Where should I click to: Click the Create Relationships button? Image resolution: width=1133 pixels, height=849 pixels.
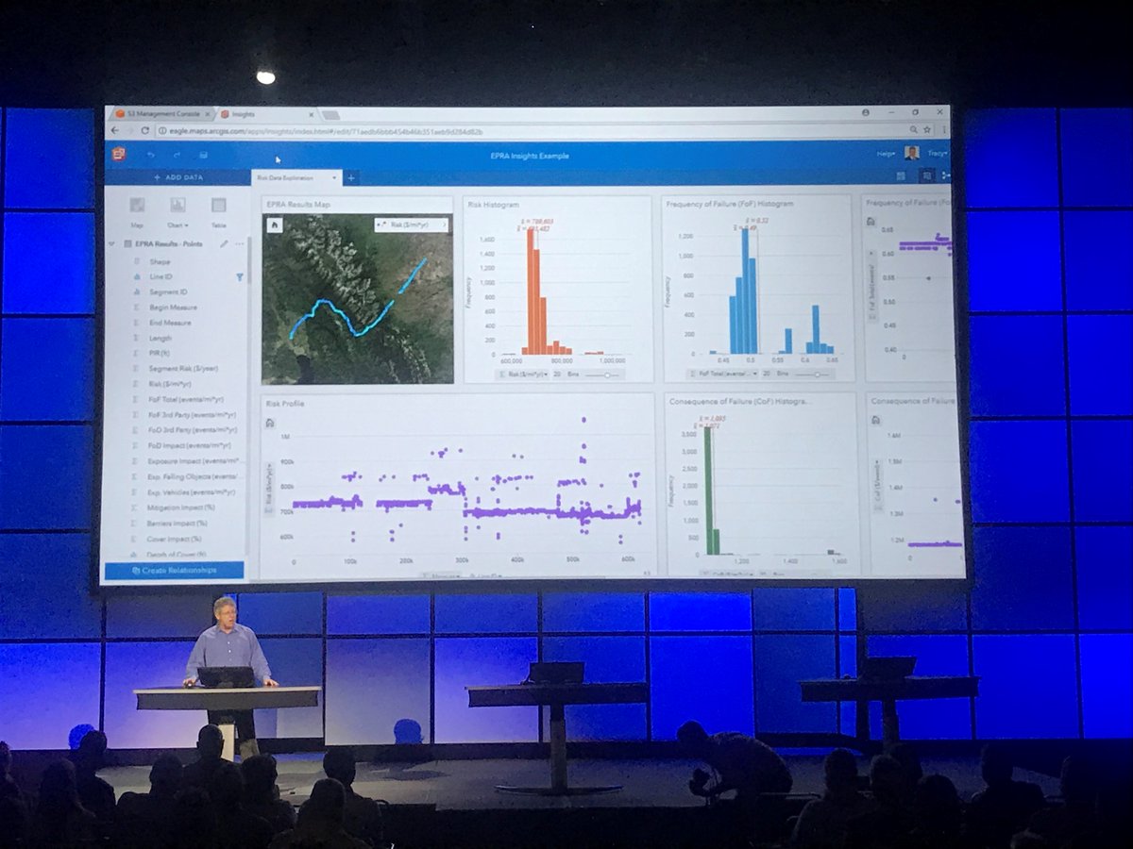(x=175, y=570)
